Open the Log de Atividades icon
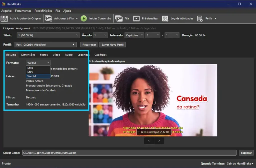256x168 pixels. click(165, 18)
